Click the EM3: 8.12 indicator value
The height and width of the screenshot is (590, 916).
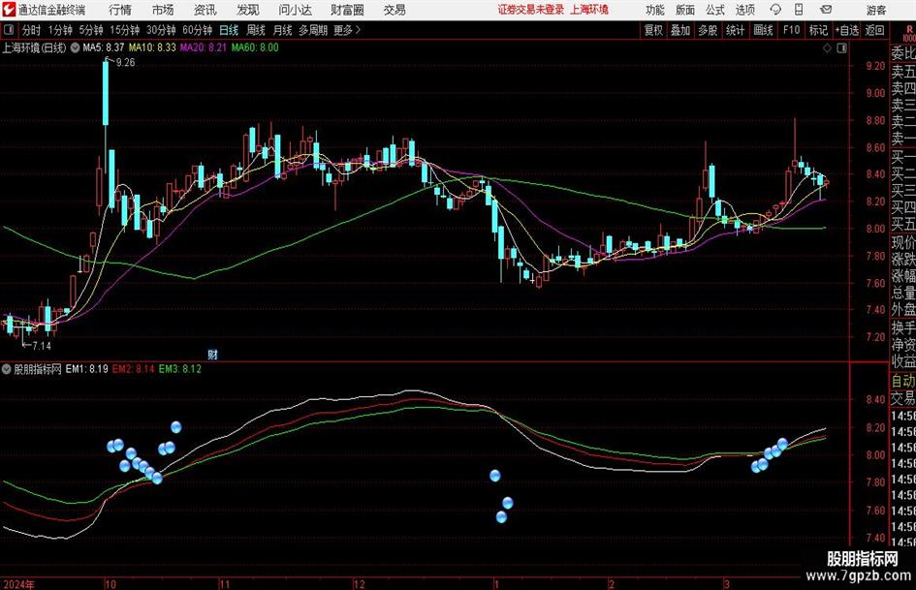pos(180,369)
